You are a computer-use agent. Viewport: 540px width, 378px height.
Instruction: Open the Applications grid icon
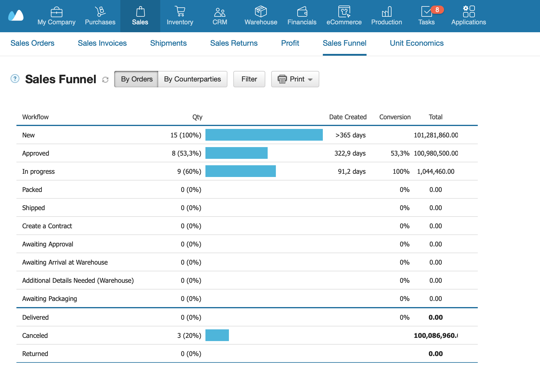(469, 11)
